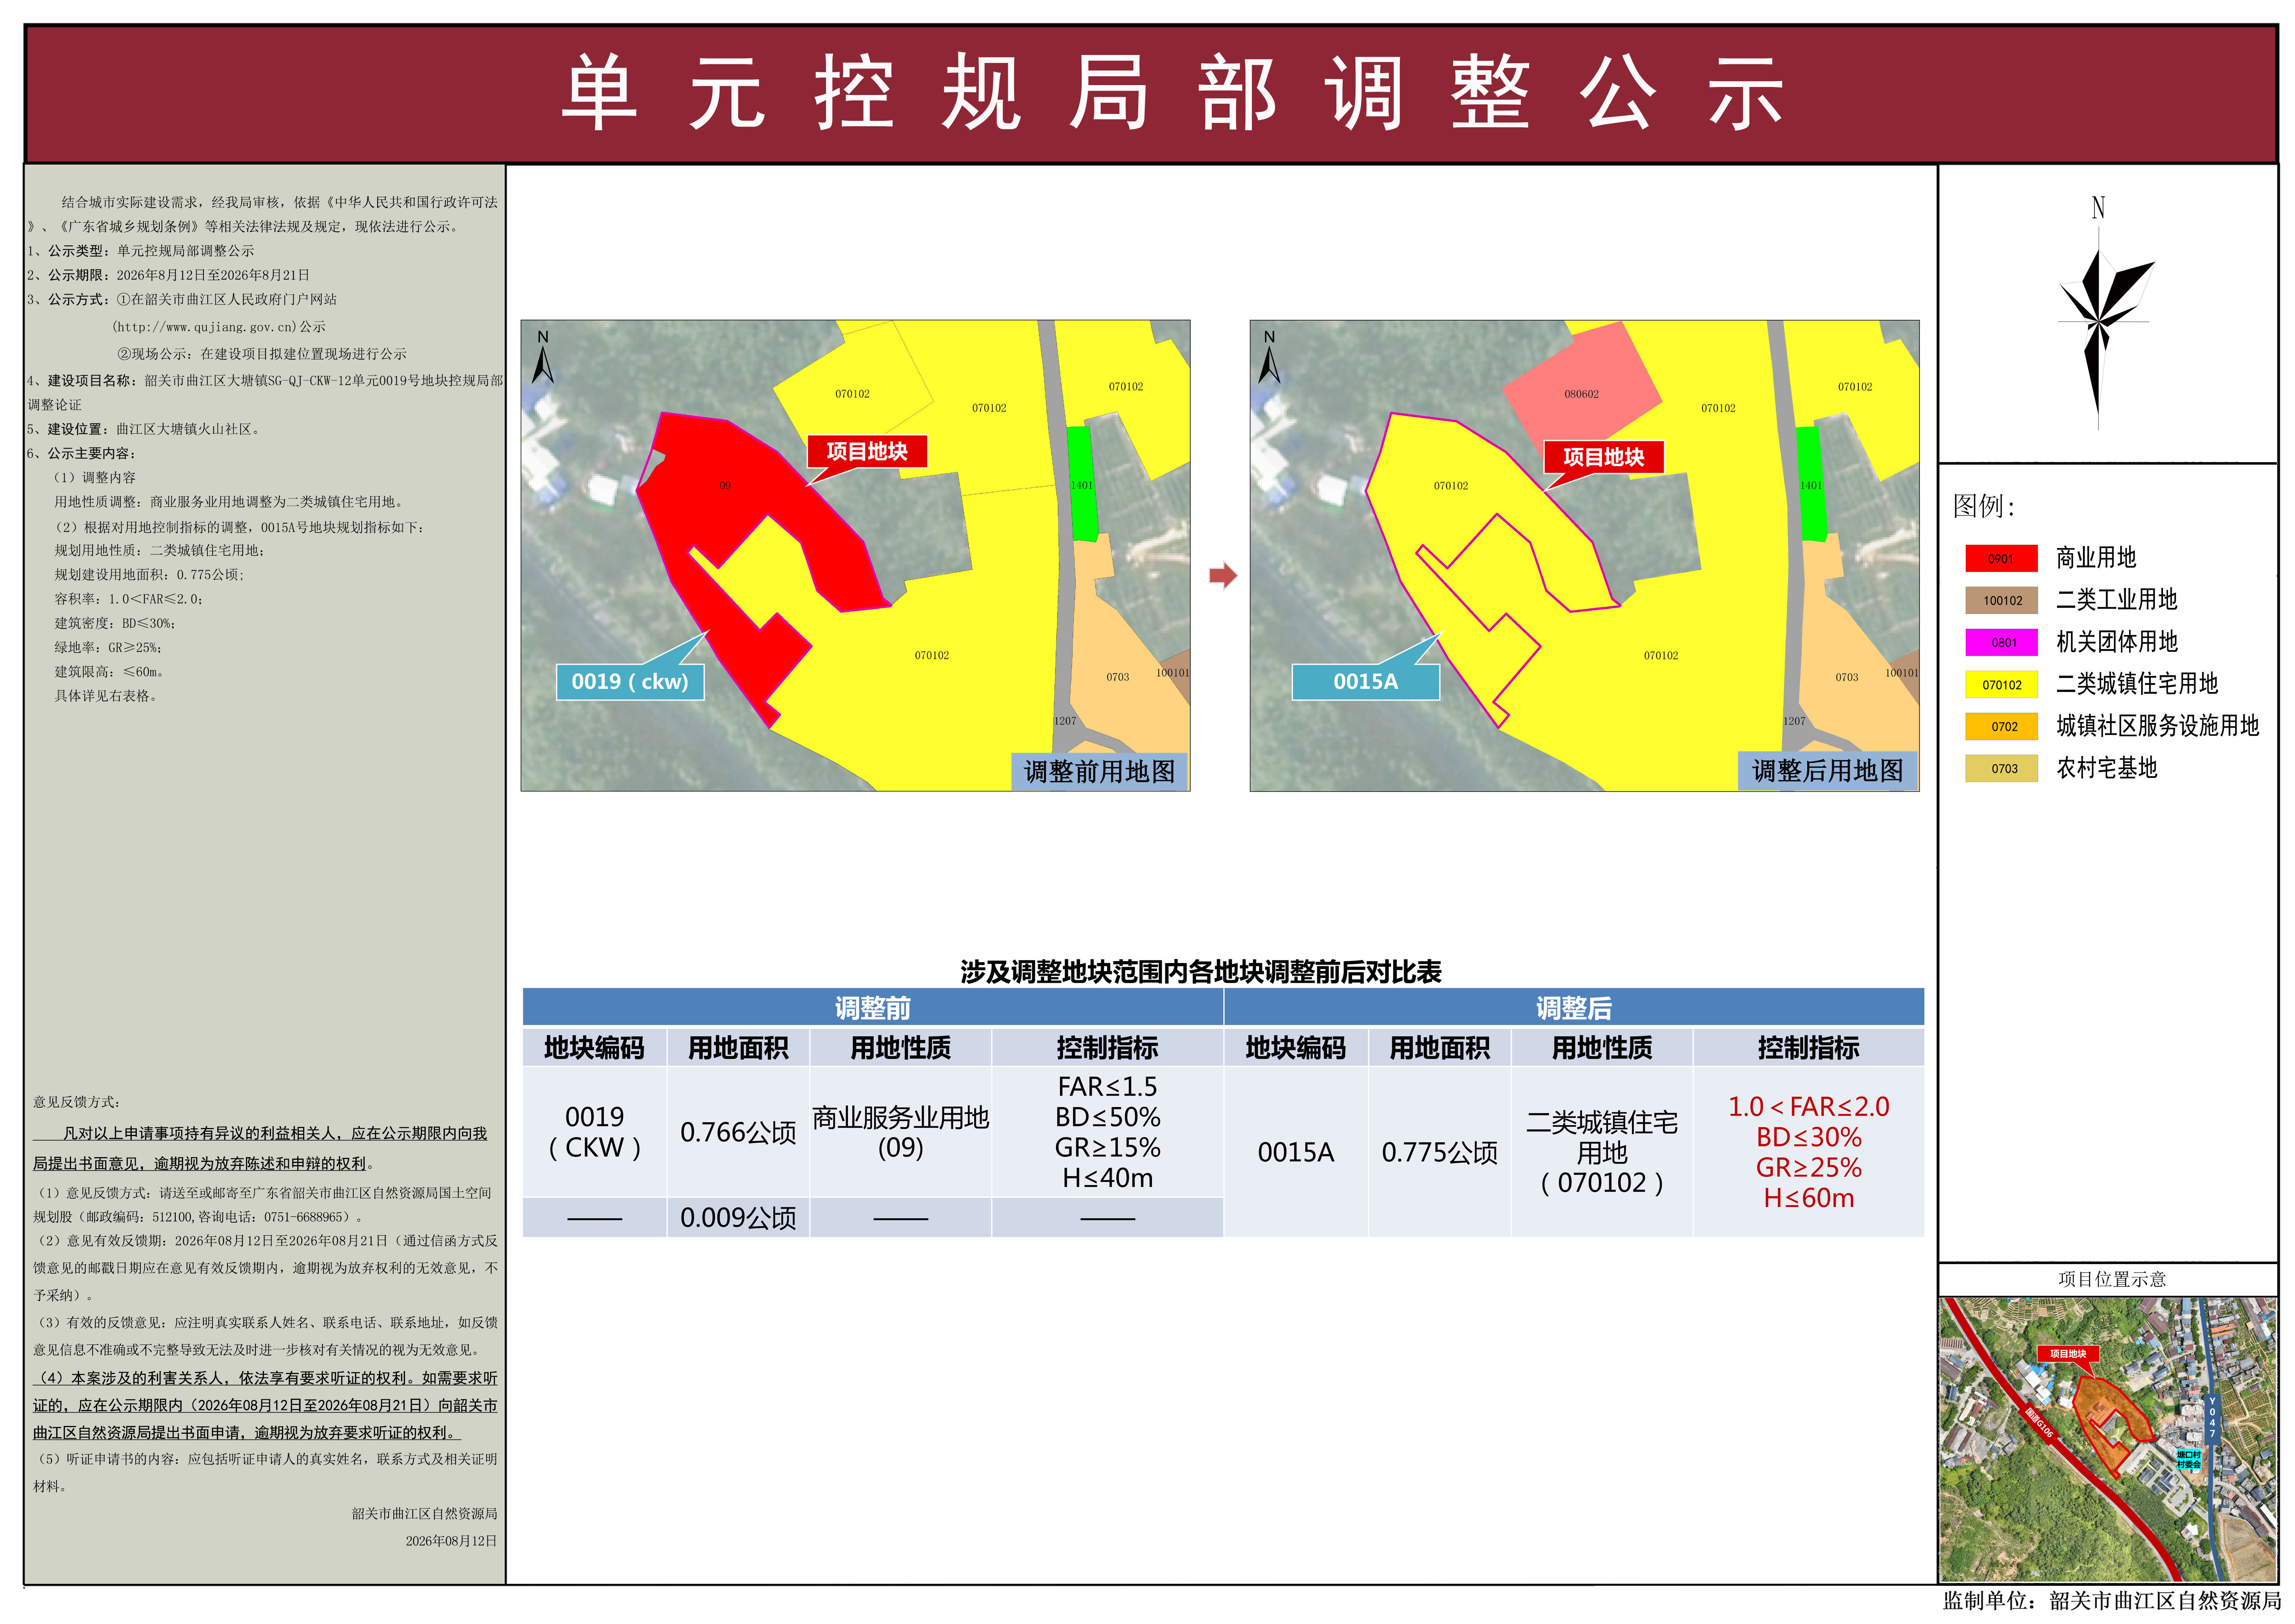Click the 图例 legend heading
2295x1624 pixels.
point(1984,506)
